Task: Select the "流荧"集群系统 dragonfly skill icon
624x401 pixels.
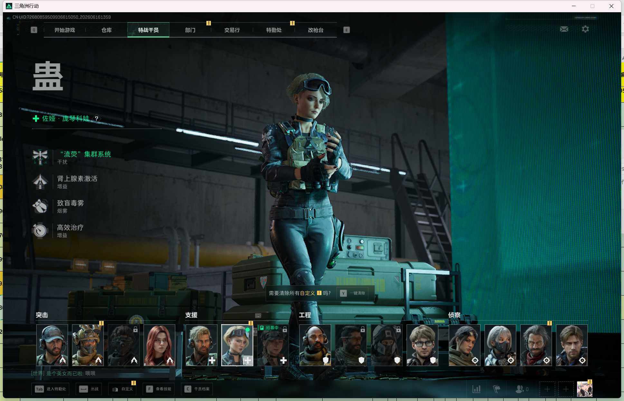Action: pyautogui.click(x=40, y=157)
